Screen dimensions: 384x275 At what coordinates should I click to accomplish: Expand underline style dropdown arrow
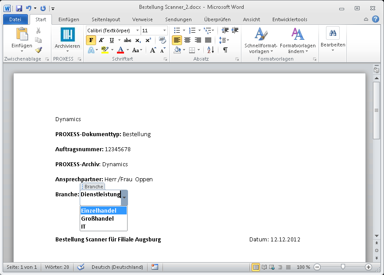tap(119, 40)
